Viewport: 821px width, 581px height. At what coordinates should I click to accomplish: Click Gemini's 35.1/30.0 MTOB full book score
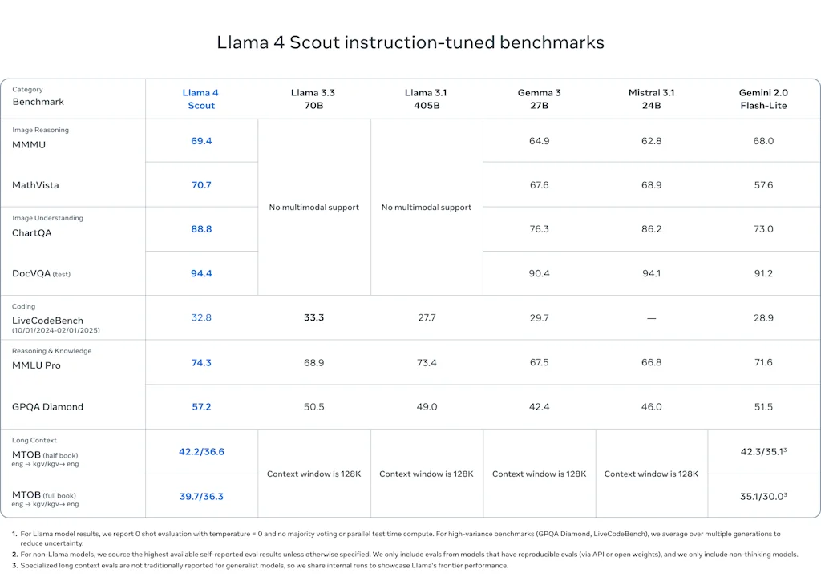click(762, 496)
